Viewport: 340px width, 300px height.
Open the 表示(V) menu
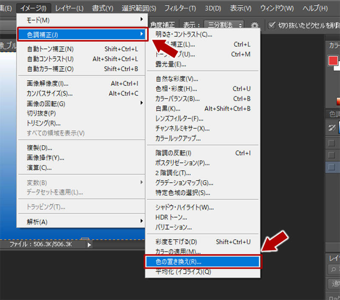241,8
